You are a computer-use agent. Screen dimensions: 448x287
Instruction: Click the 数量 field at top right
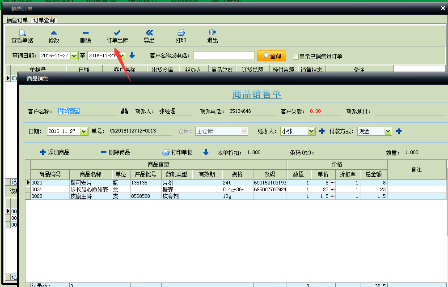click(x=422, y=153)
